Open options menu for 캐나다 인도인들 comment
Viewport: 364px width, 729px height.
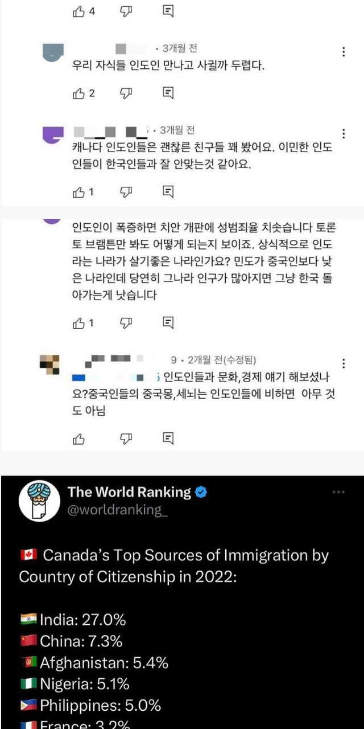pyautogui.click(x=344, y=134)
